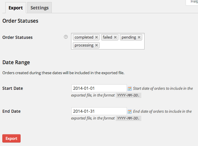Viewport: 198px width, 146px height.
Task: Click the End Date field label
Action: coord(11,111)
